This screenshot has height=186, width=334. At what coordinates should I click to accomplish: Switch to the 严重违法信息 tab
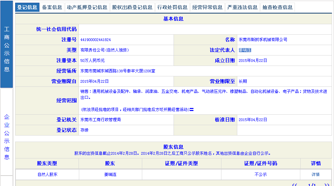pyautogui.click(x=242, y=7)
